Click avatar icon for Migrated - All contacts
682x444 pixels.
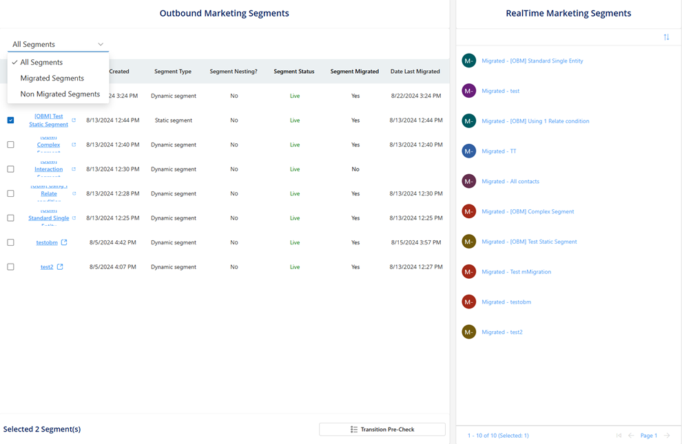(x=469, y=181)
